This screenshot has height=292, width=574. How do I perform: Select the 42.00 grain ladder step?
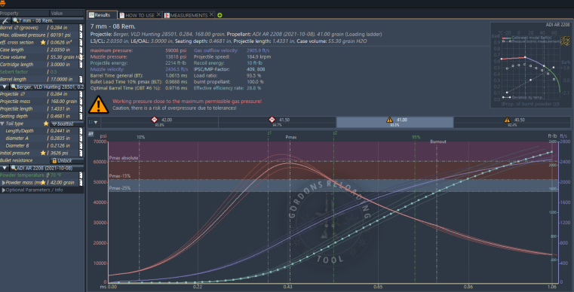coord(159,122)
